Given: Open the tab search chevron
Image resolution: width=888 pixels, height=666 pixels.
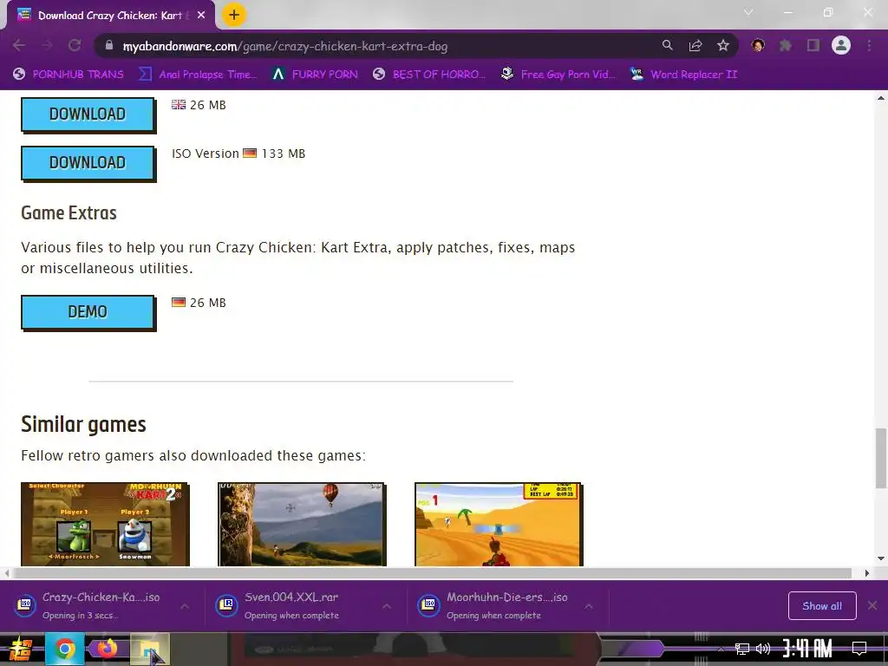Looking at the screenshot, I should point(748,12).
